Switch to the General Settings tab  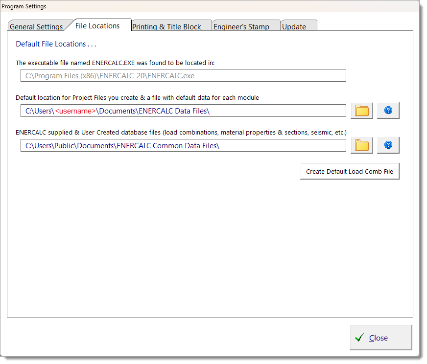[37, 26]
